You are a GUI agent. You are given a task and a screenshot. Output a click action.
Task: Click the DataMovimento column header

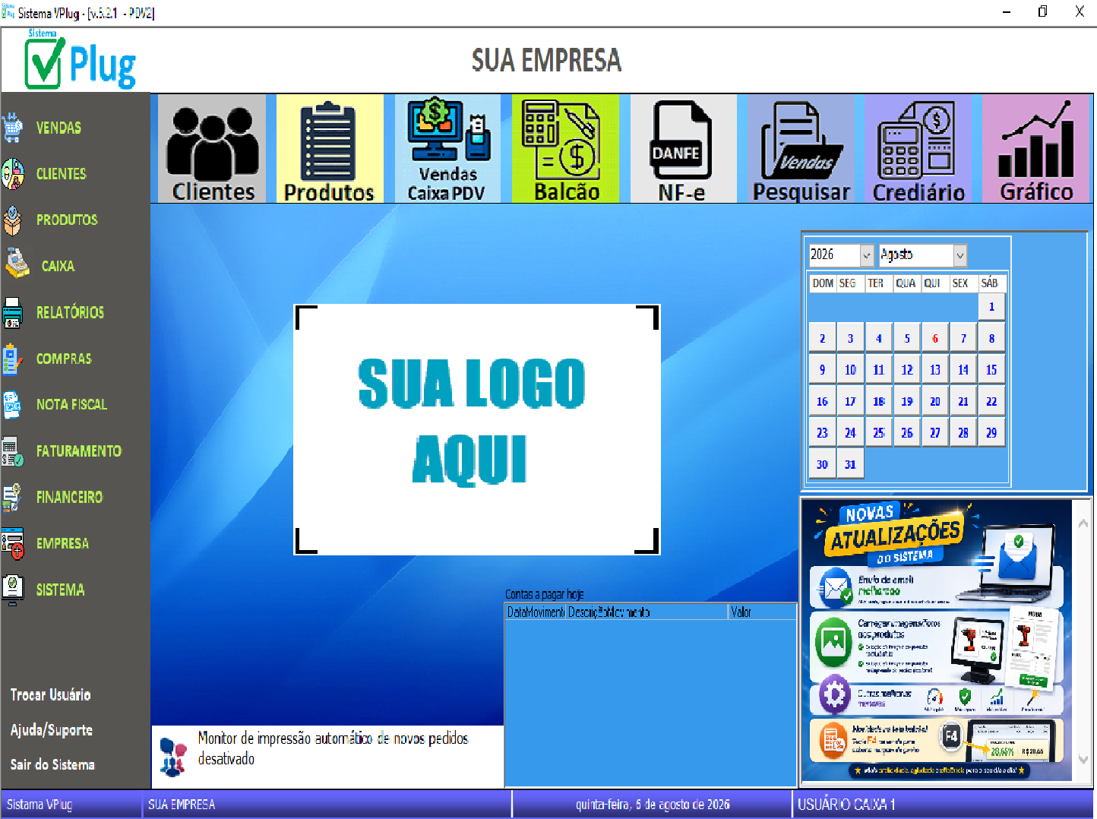tap(536, 612)
